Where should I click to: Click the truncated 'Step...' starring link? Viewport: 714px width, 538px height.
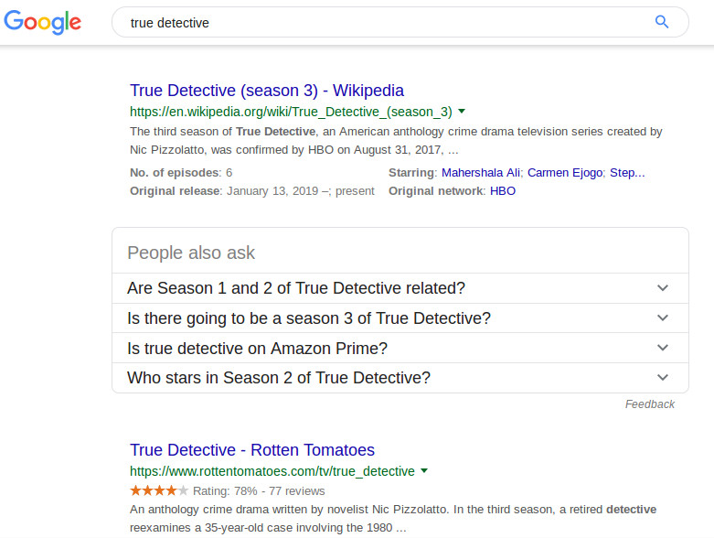coord(627,173)
